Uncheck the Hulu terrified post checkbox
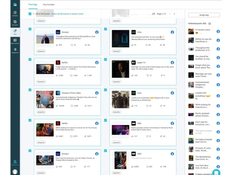Image resolution: width=233 pixels, height=175 pixels. [105, 29]
